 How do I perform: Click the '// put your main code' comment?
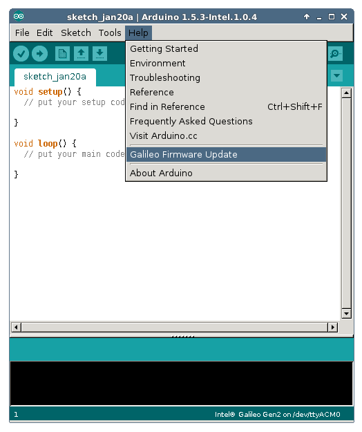[x=75, y=154]
